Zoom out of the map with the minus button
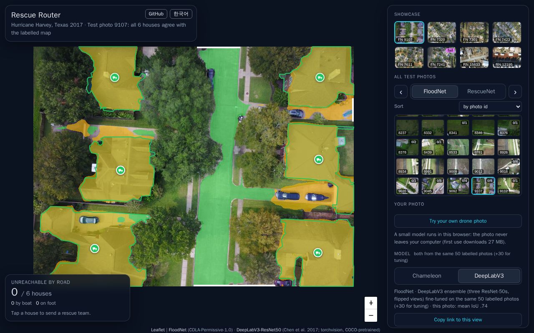This screenshot has width=534, height=333. [371, 316]
